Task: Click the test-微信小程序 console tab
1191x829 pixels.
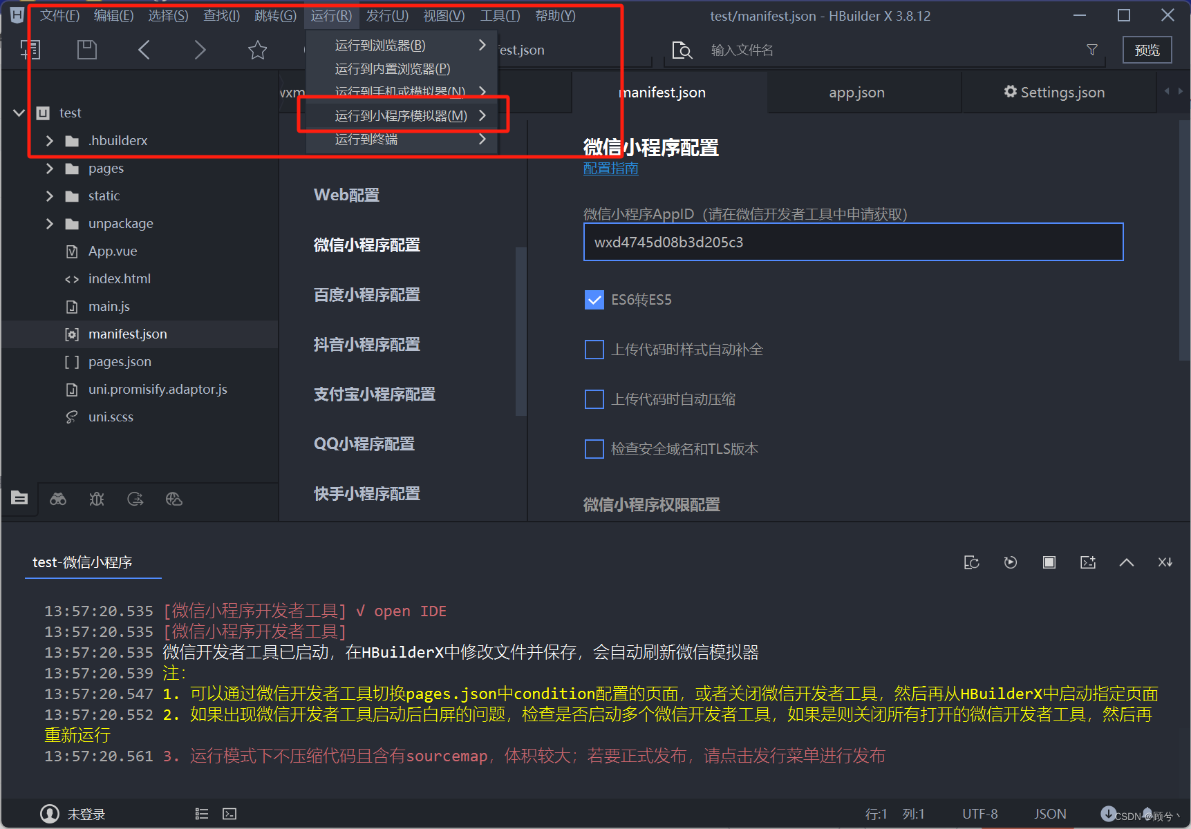Action: (82, 562)
